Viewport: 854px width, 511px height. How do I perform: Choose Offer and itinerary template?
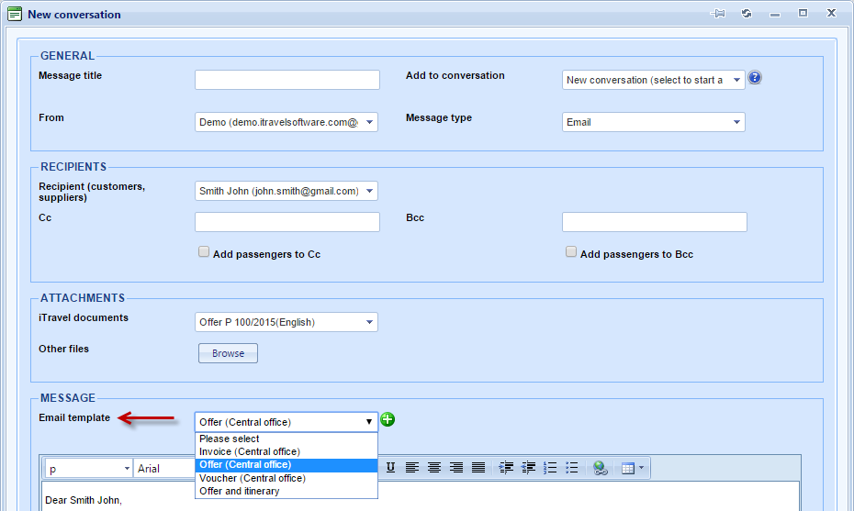287,492
